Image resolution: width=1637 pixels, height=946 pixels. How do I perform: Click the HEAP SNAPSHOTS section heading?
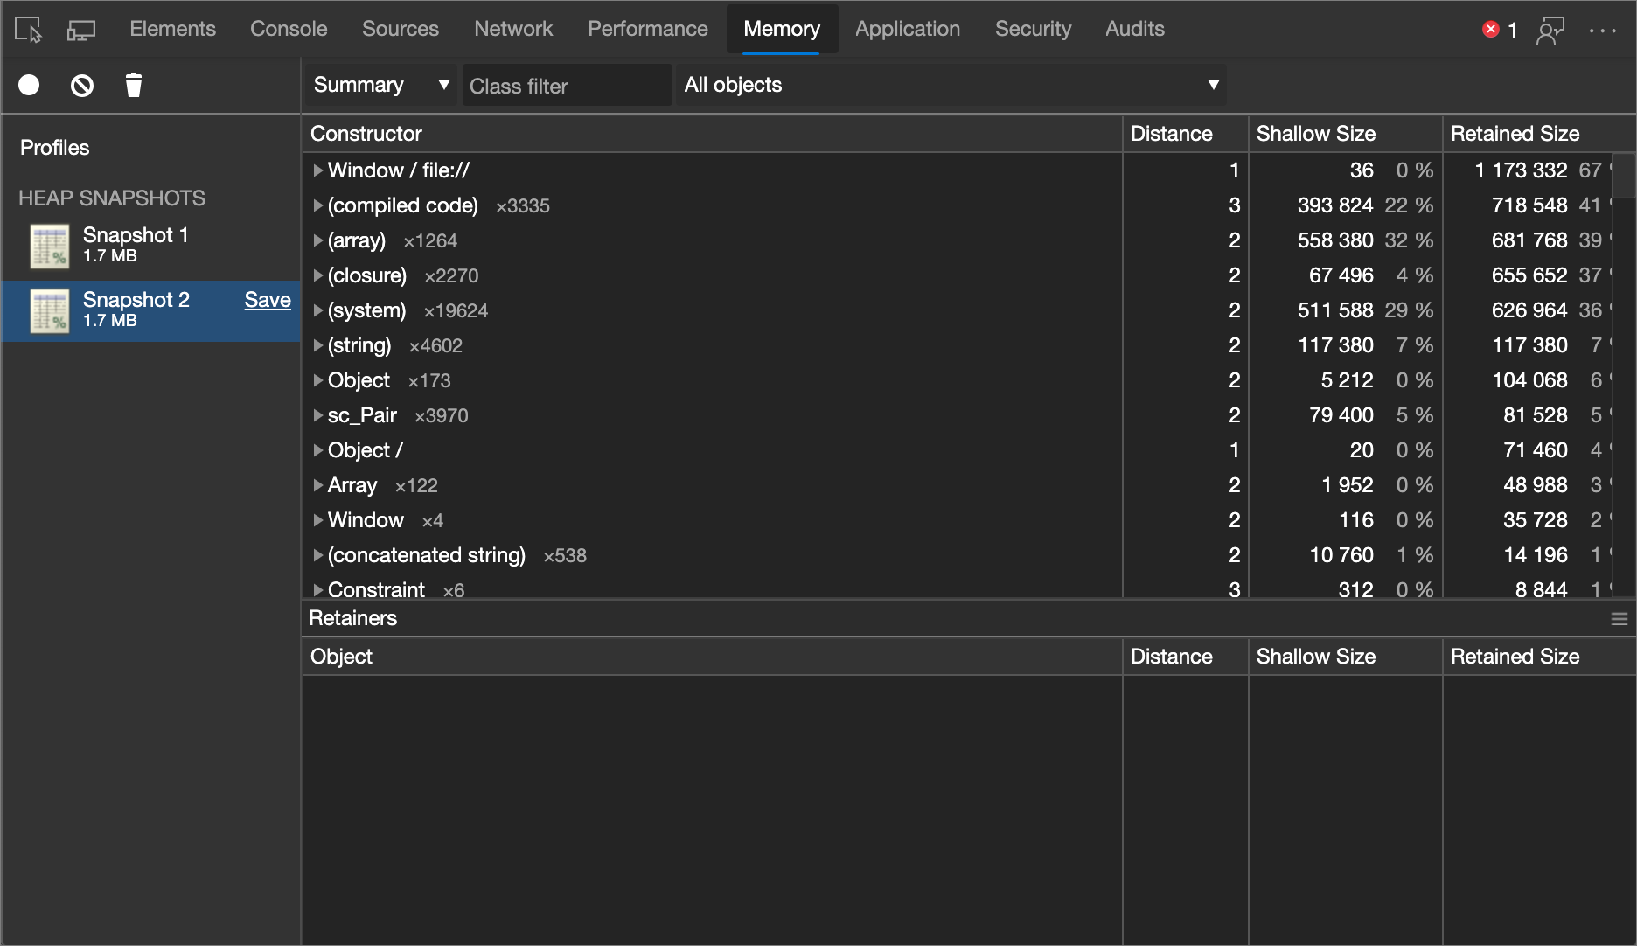(112, 198)
